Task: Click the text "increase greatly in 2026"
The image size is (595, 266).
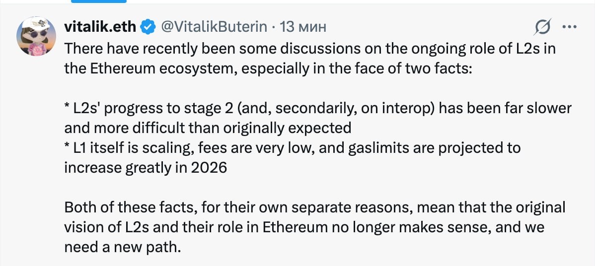Action: (x=145, y=167)
